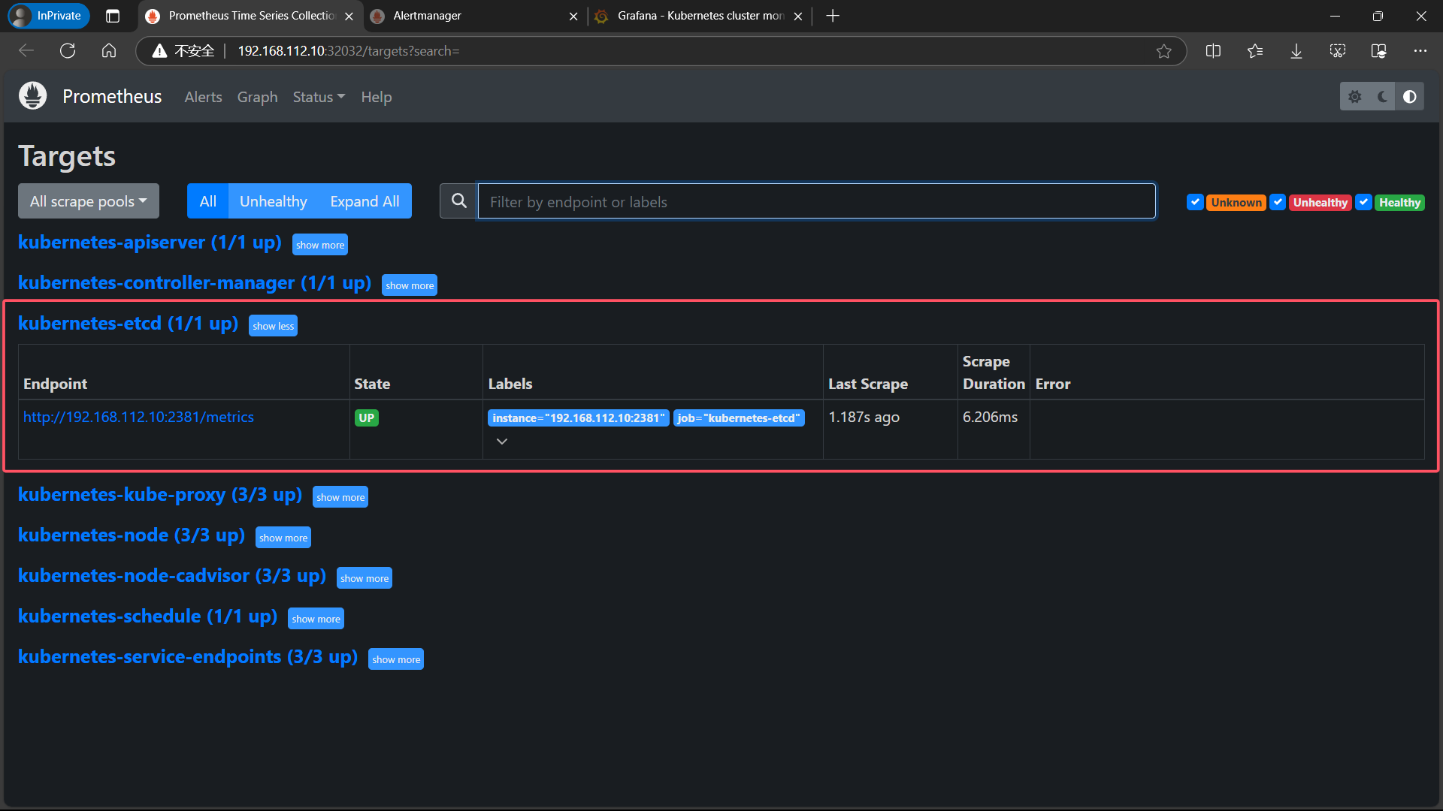Refresh the page with reload icon
Viewport: 1443px width, 811px height.
[x=68, y=51]
